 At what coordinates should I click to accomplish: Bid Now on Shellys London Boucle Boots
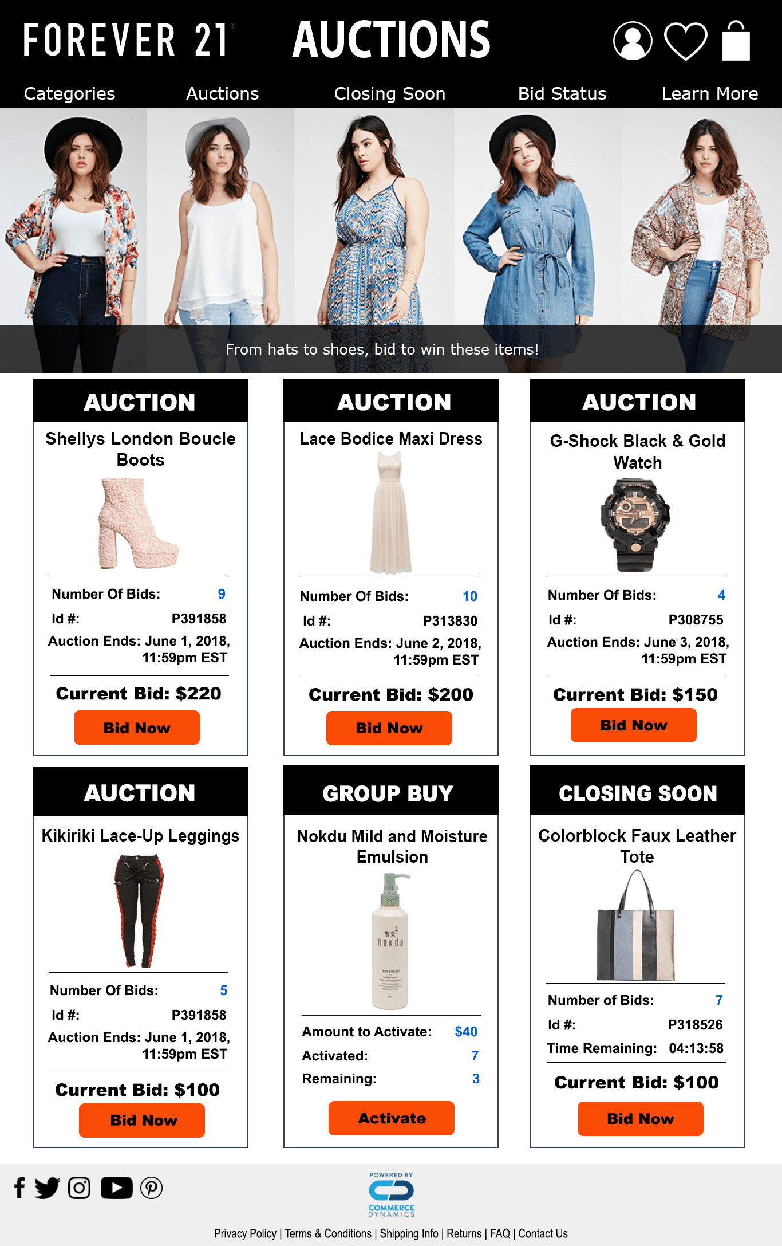coord(137,728)
